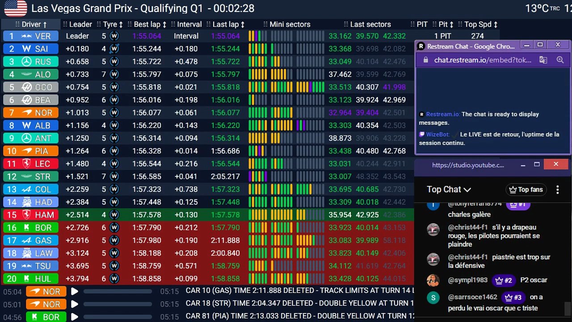Viewport: 572px width, 322px height.
Task: Click the YouTube chat scrollbar
Action: point(567,309)
